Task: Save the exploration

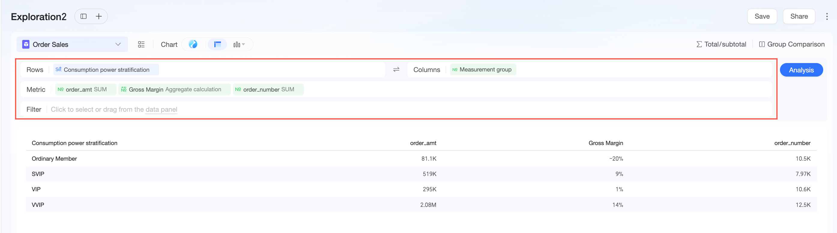Action: 762,16
